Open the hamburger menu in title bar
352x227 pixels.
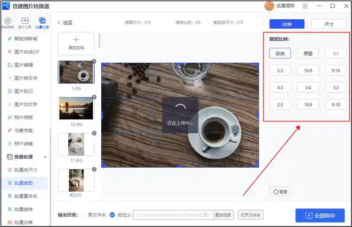click(x=305, y=6)
